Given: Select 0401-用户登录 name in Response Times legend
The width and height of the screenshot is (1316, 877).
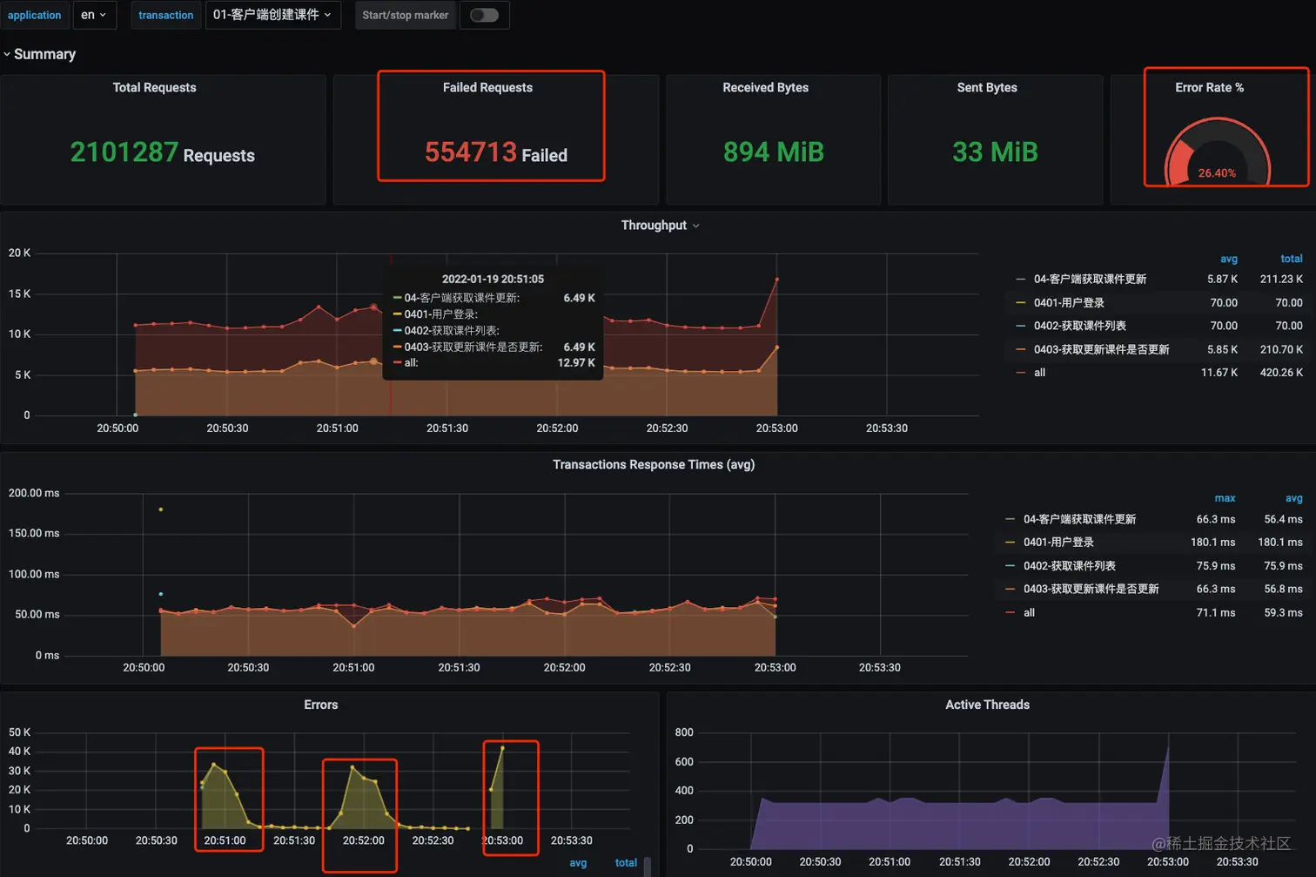Looking at the screenshot, I should pyautogui.click(x=1058, y=542).
